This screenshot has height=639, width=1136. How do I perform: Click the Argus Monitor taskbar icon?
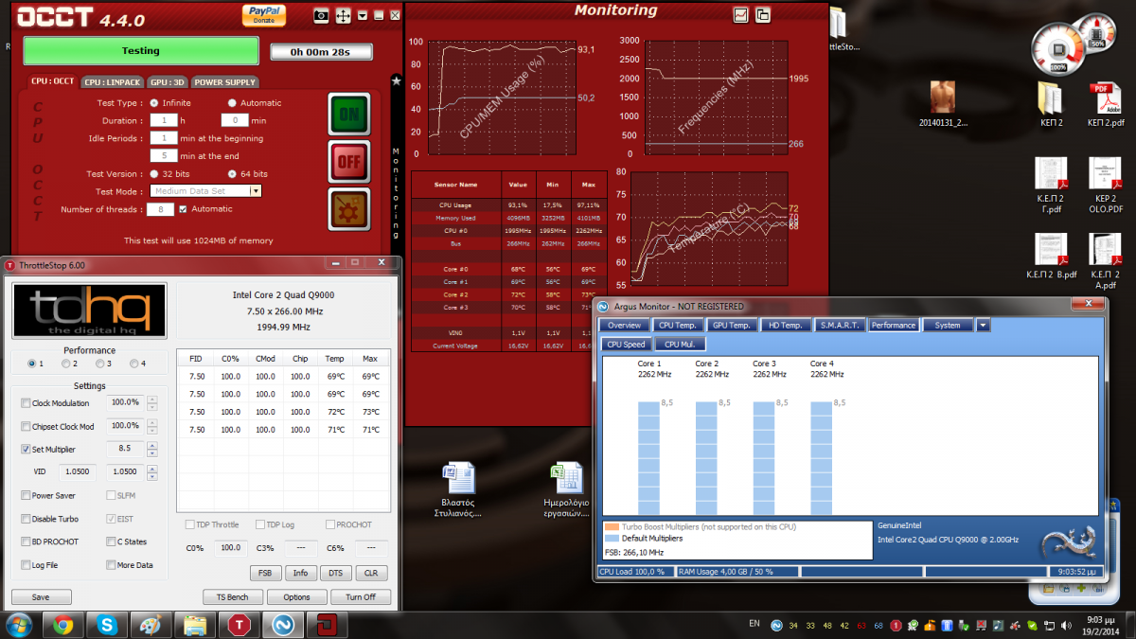(x=281, y=624)
